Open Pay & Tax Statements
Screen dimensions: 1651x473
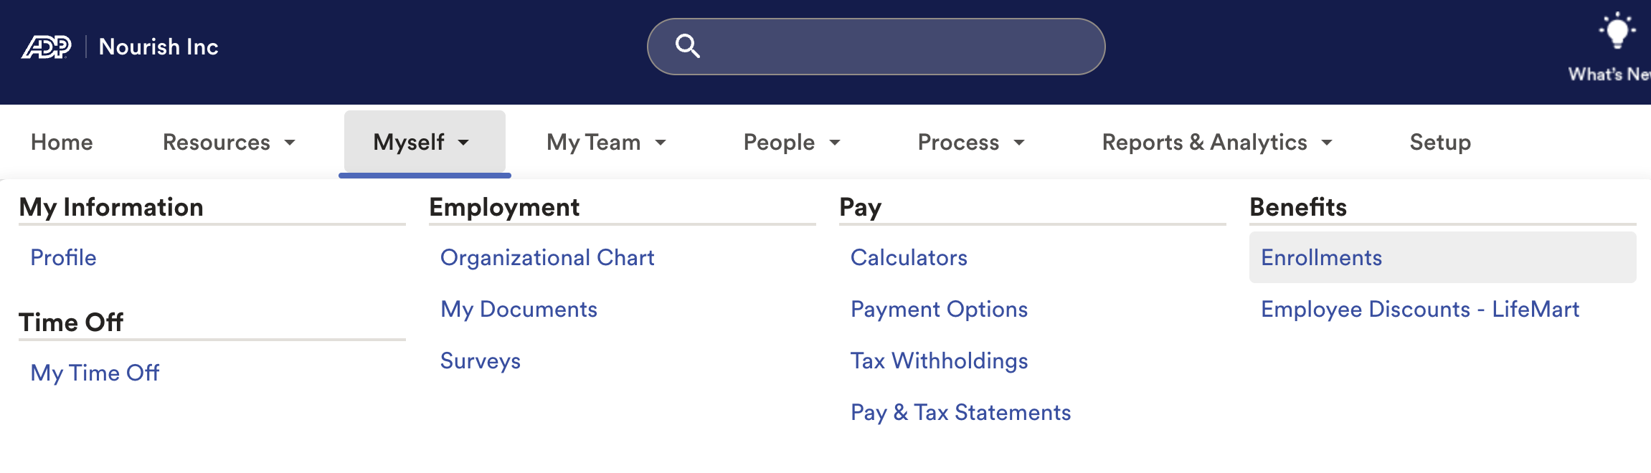[960, 413]
